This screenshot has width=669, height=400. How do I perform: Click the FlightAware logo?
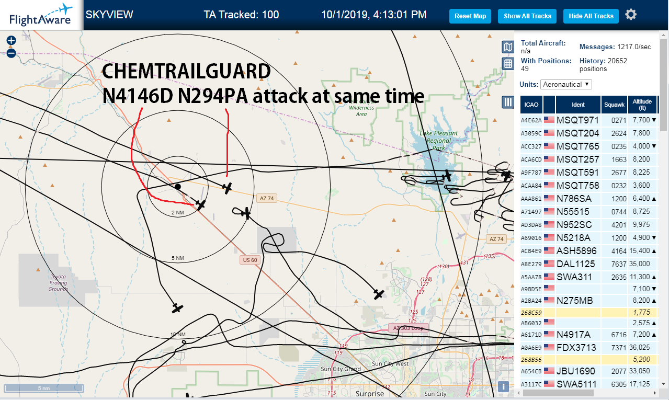tap(41, 15)
